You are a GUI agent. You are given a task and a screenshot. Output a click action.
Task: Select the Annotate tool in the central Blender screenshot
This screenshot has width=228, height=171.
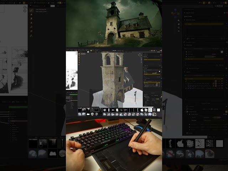pos(79,64)
